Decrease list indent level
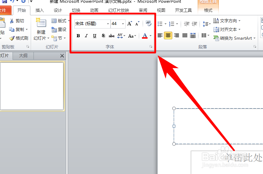The width and height of the screenshot is (263, 174). click(x=187, y=24)
